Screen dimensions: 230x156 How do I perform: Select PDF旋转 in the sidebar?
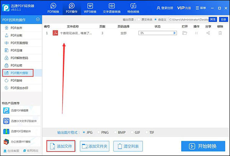21,81
